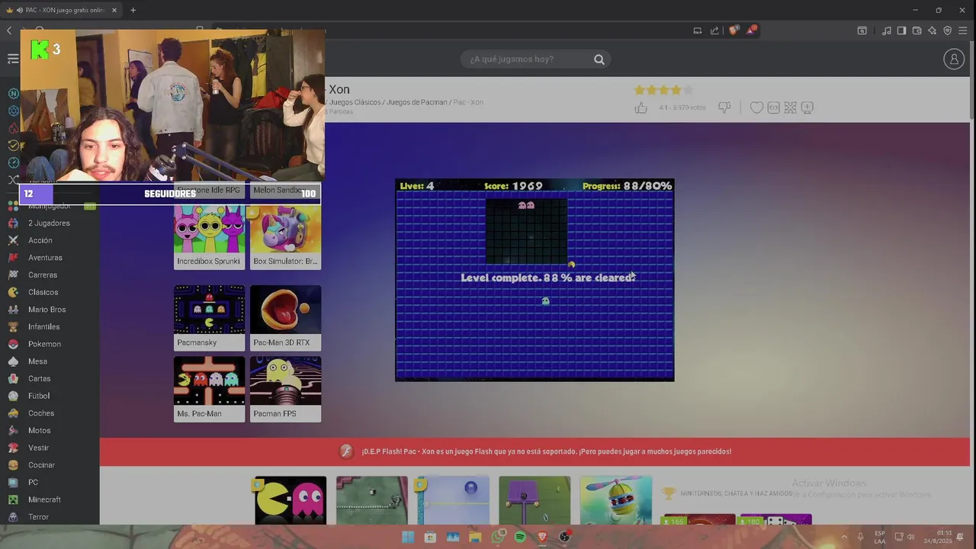Rate the game with the first star

coord(640,90)
